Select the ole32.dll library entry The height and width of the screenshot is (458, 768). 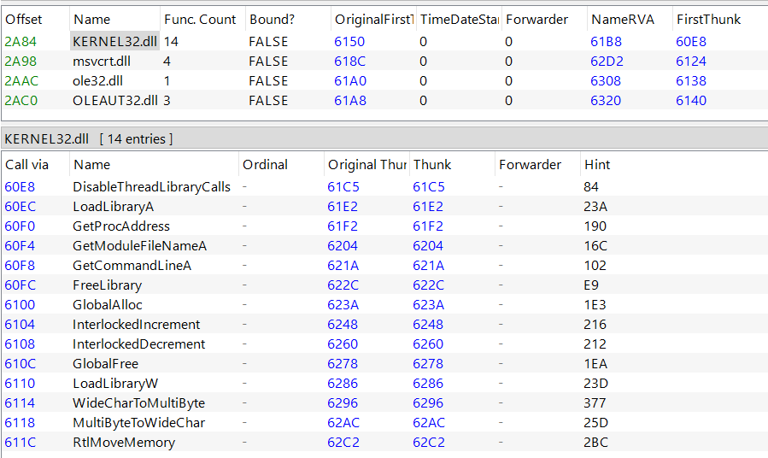tap(97, 81)
